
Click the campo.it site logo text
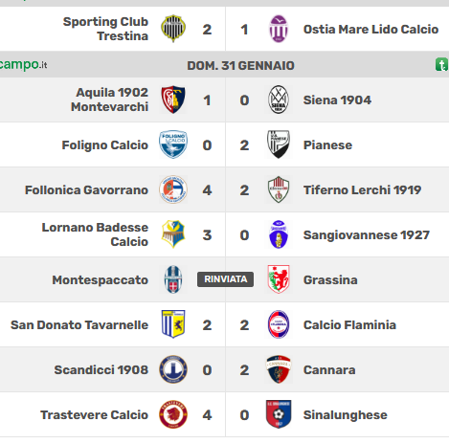click(23, 65)
